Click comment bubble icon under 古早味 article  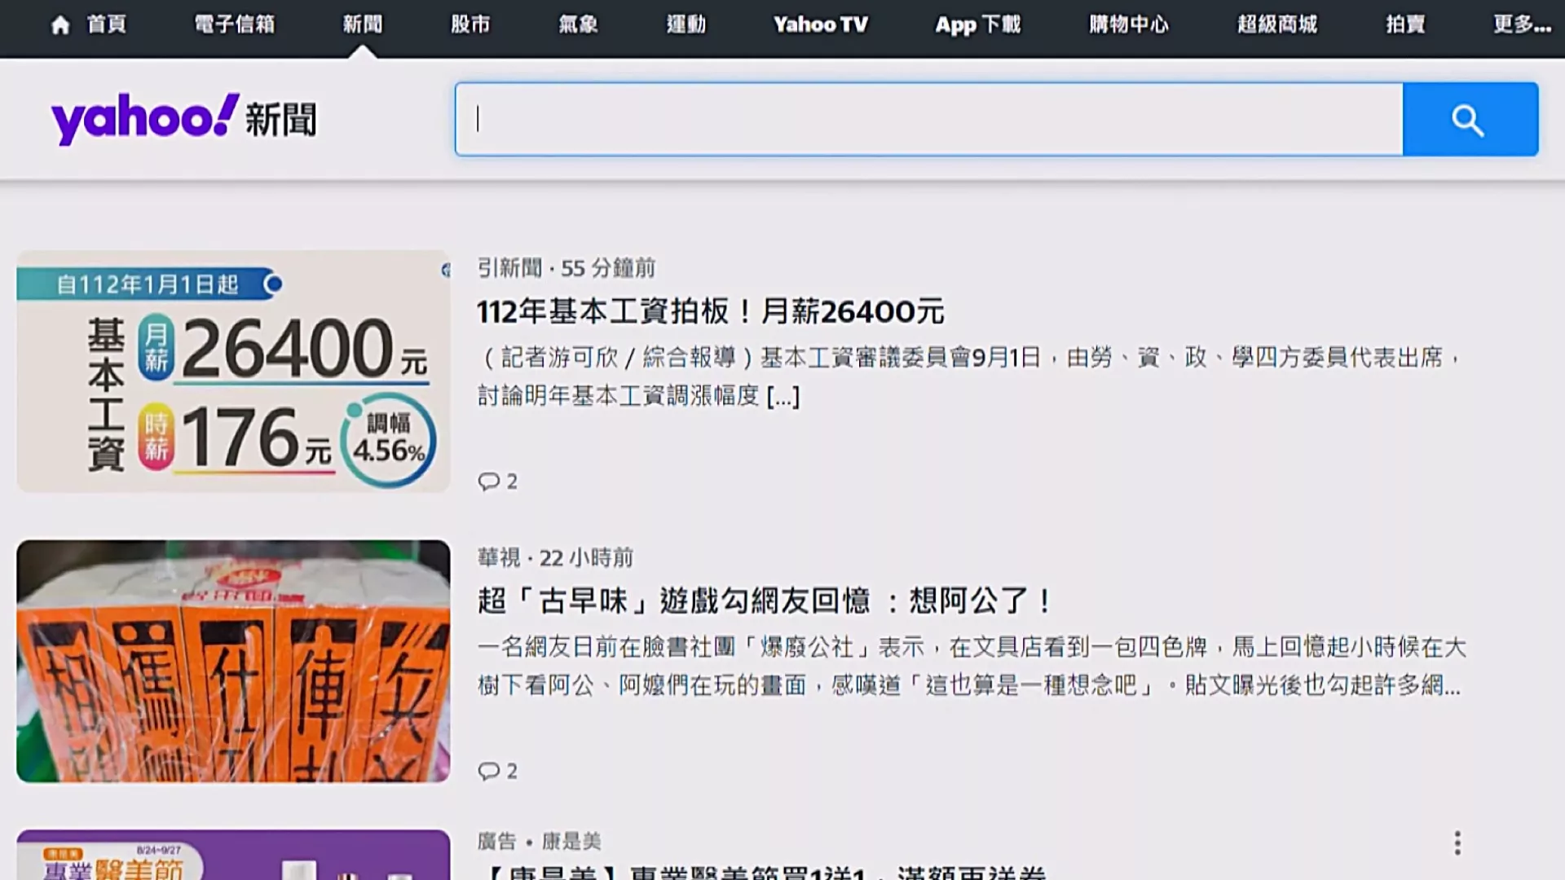point(488,771)
